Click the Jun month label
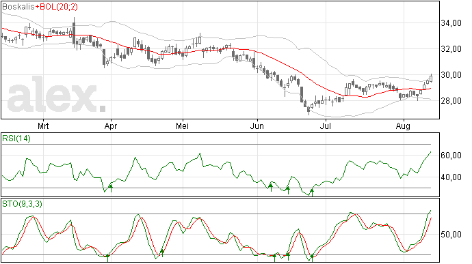Viewport: 472px width, 264px height. (257, 126)
